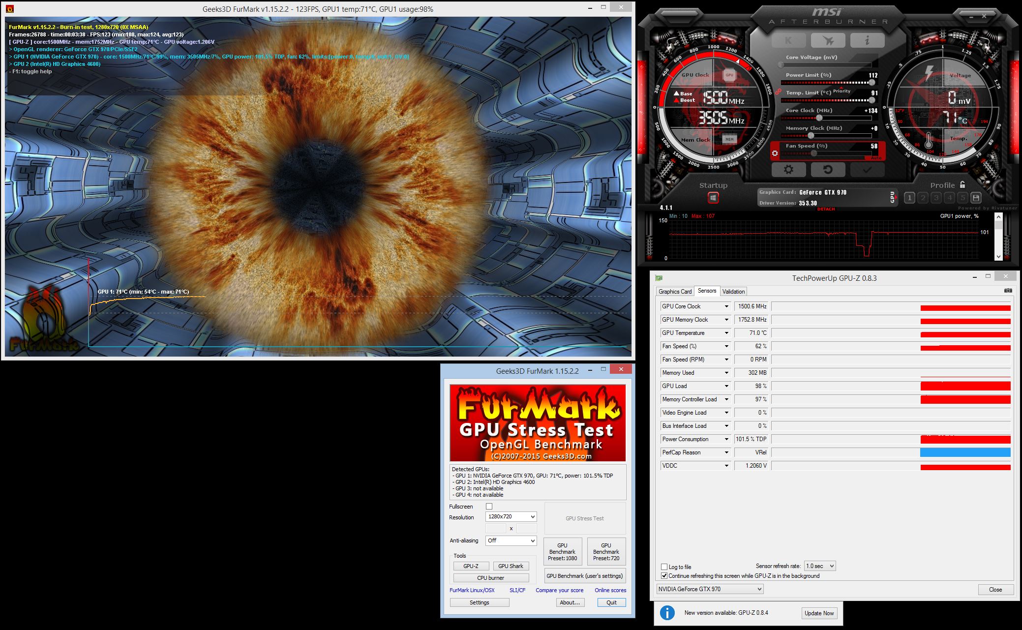This screenshot has height=630, width=1022.
Task: Click the Update Now button
Action: (818, 613)
